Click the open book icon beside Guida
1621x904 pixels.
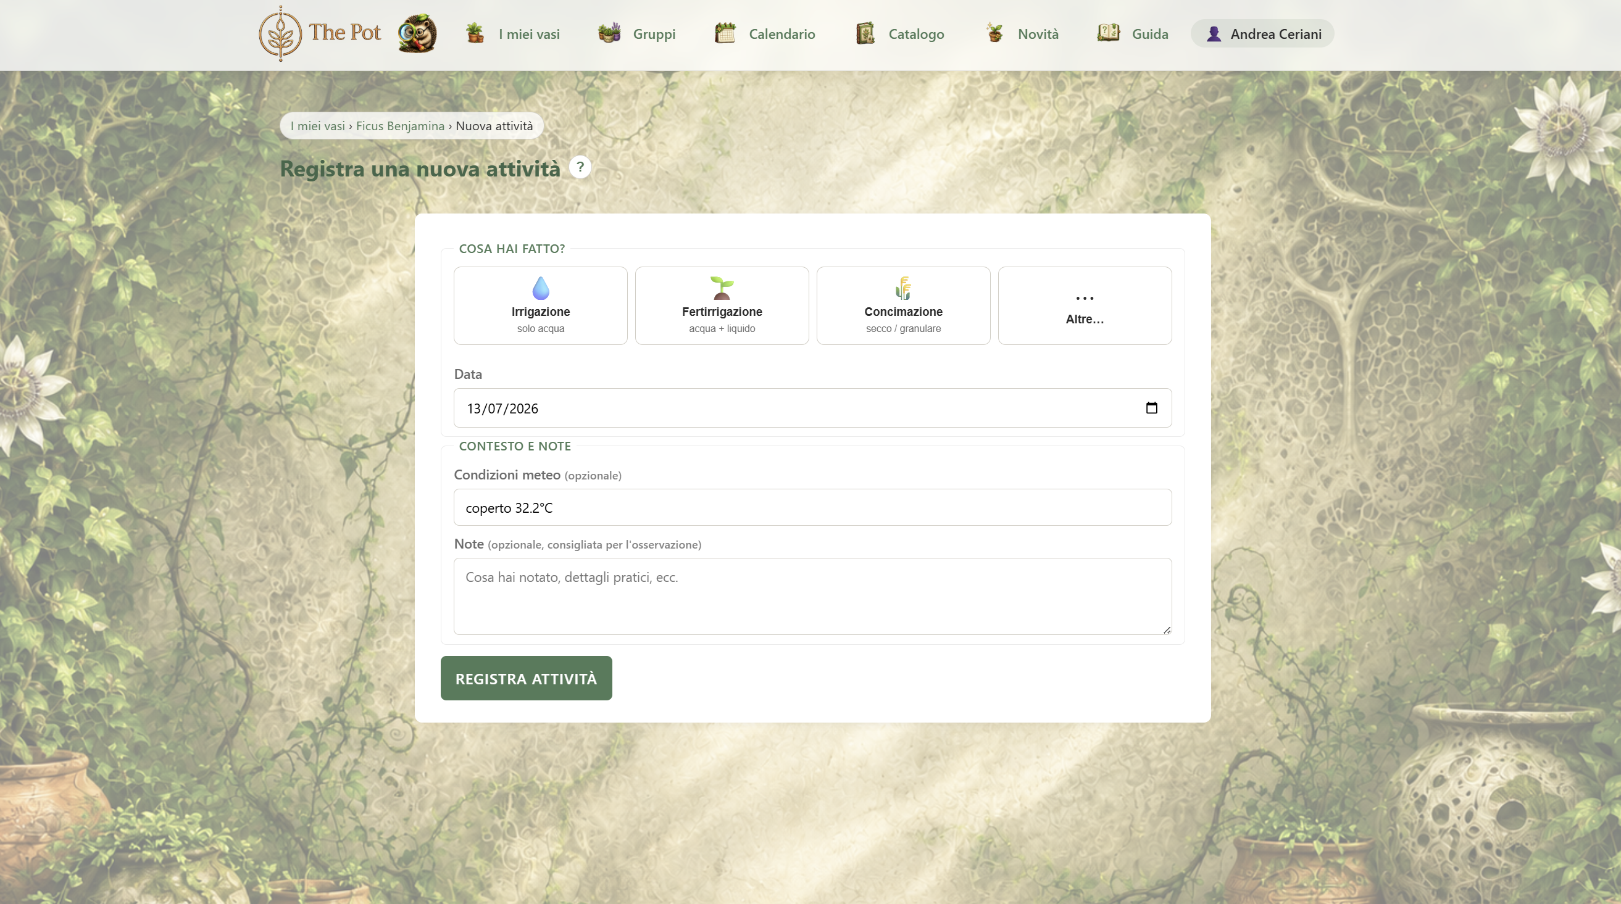click(x=1108, y=33)
